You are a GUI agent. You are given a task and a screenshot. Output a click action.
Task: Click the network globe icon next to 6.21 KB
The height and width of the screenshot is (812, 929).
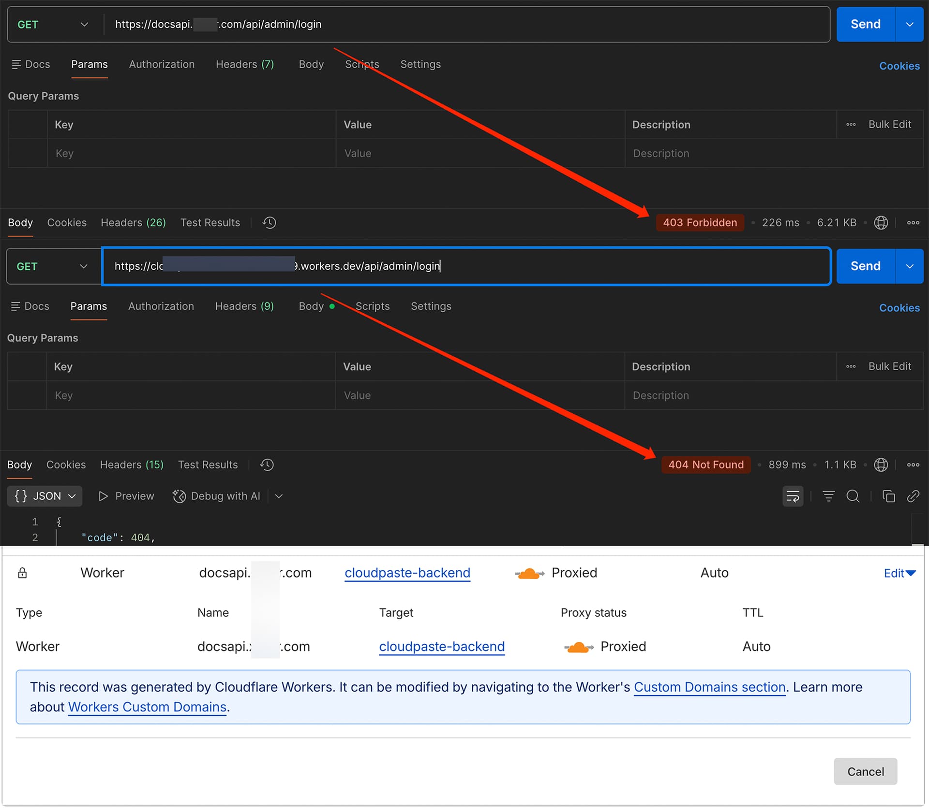881,223
